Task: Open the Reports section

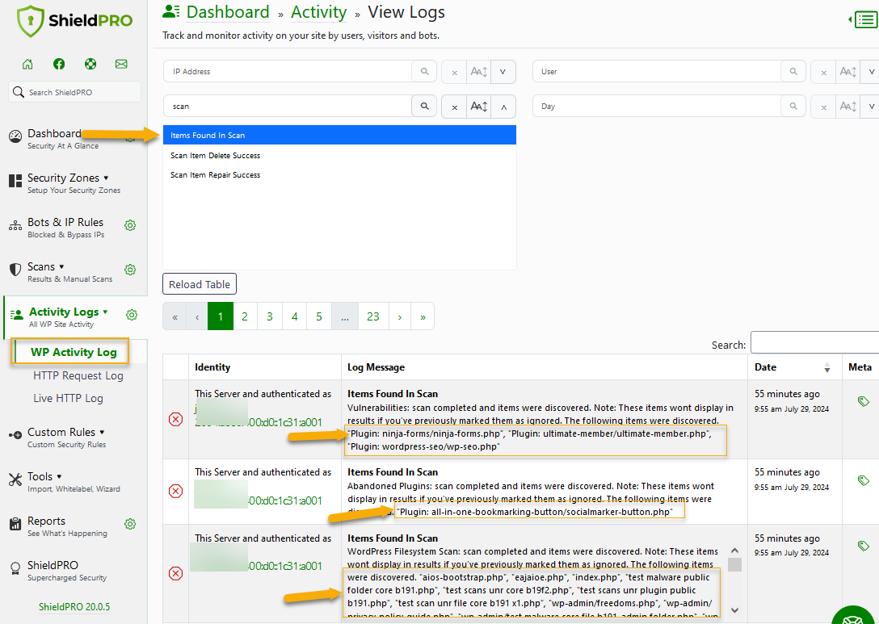Action: tap(58, 526)
